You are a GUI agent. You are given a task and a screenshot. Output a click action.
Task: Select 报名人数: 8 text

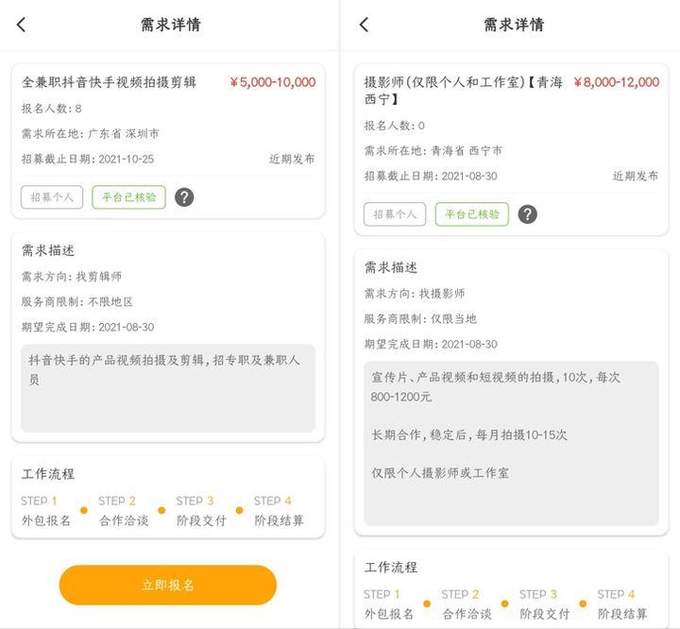click(52, 109)
